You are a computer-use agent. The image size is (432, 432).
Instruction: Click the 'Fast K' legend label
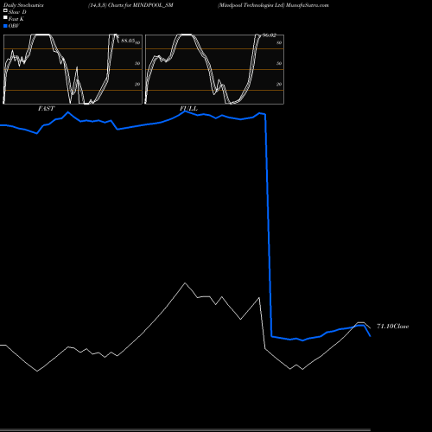pyautogui.click(x=16, y=19)
